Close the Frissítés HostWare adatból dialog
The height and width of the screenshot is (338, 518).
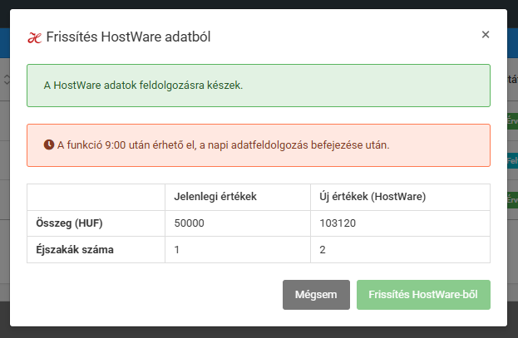486,35
